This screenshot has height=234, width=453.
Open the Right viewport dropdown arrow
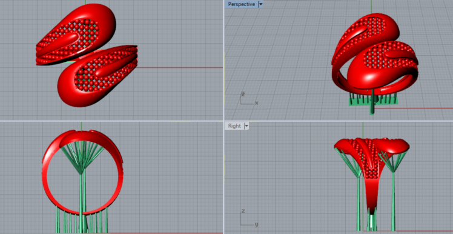click(x=246, y=126)
